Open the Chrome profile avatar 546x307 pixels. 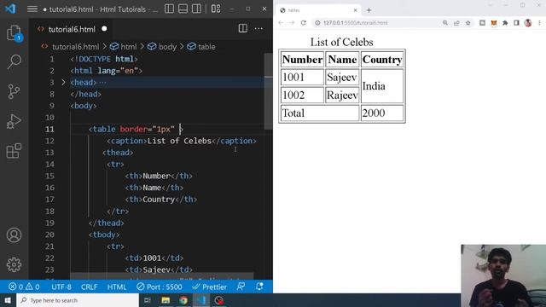[528, 23]
